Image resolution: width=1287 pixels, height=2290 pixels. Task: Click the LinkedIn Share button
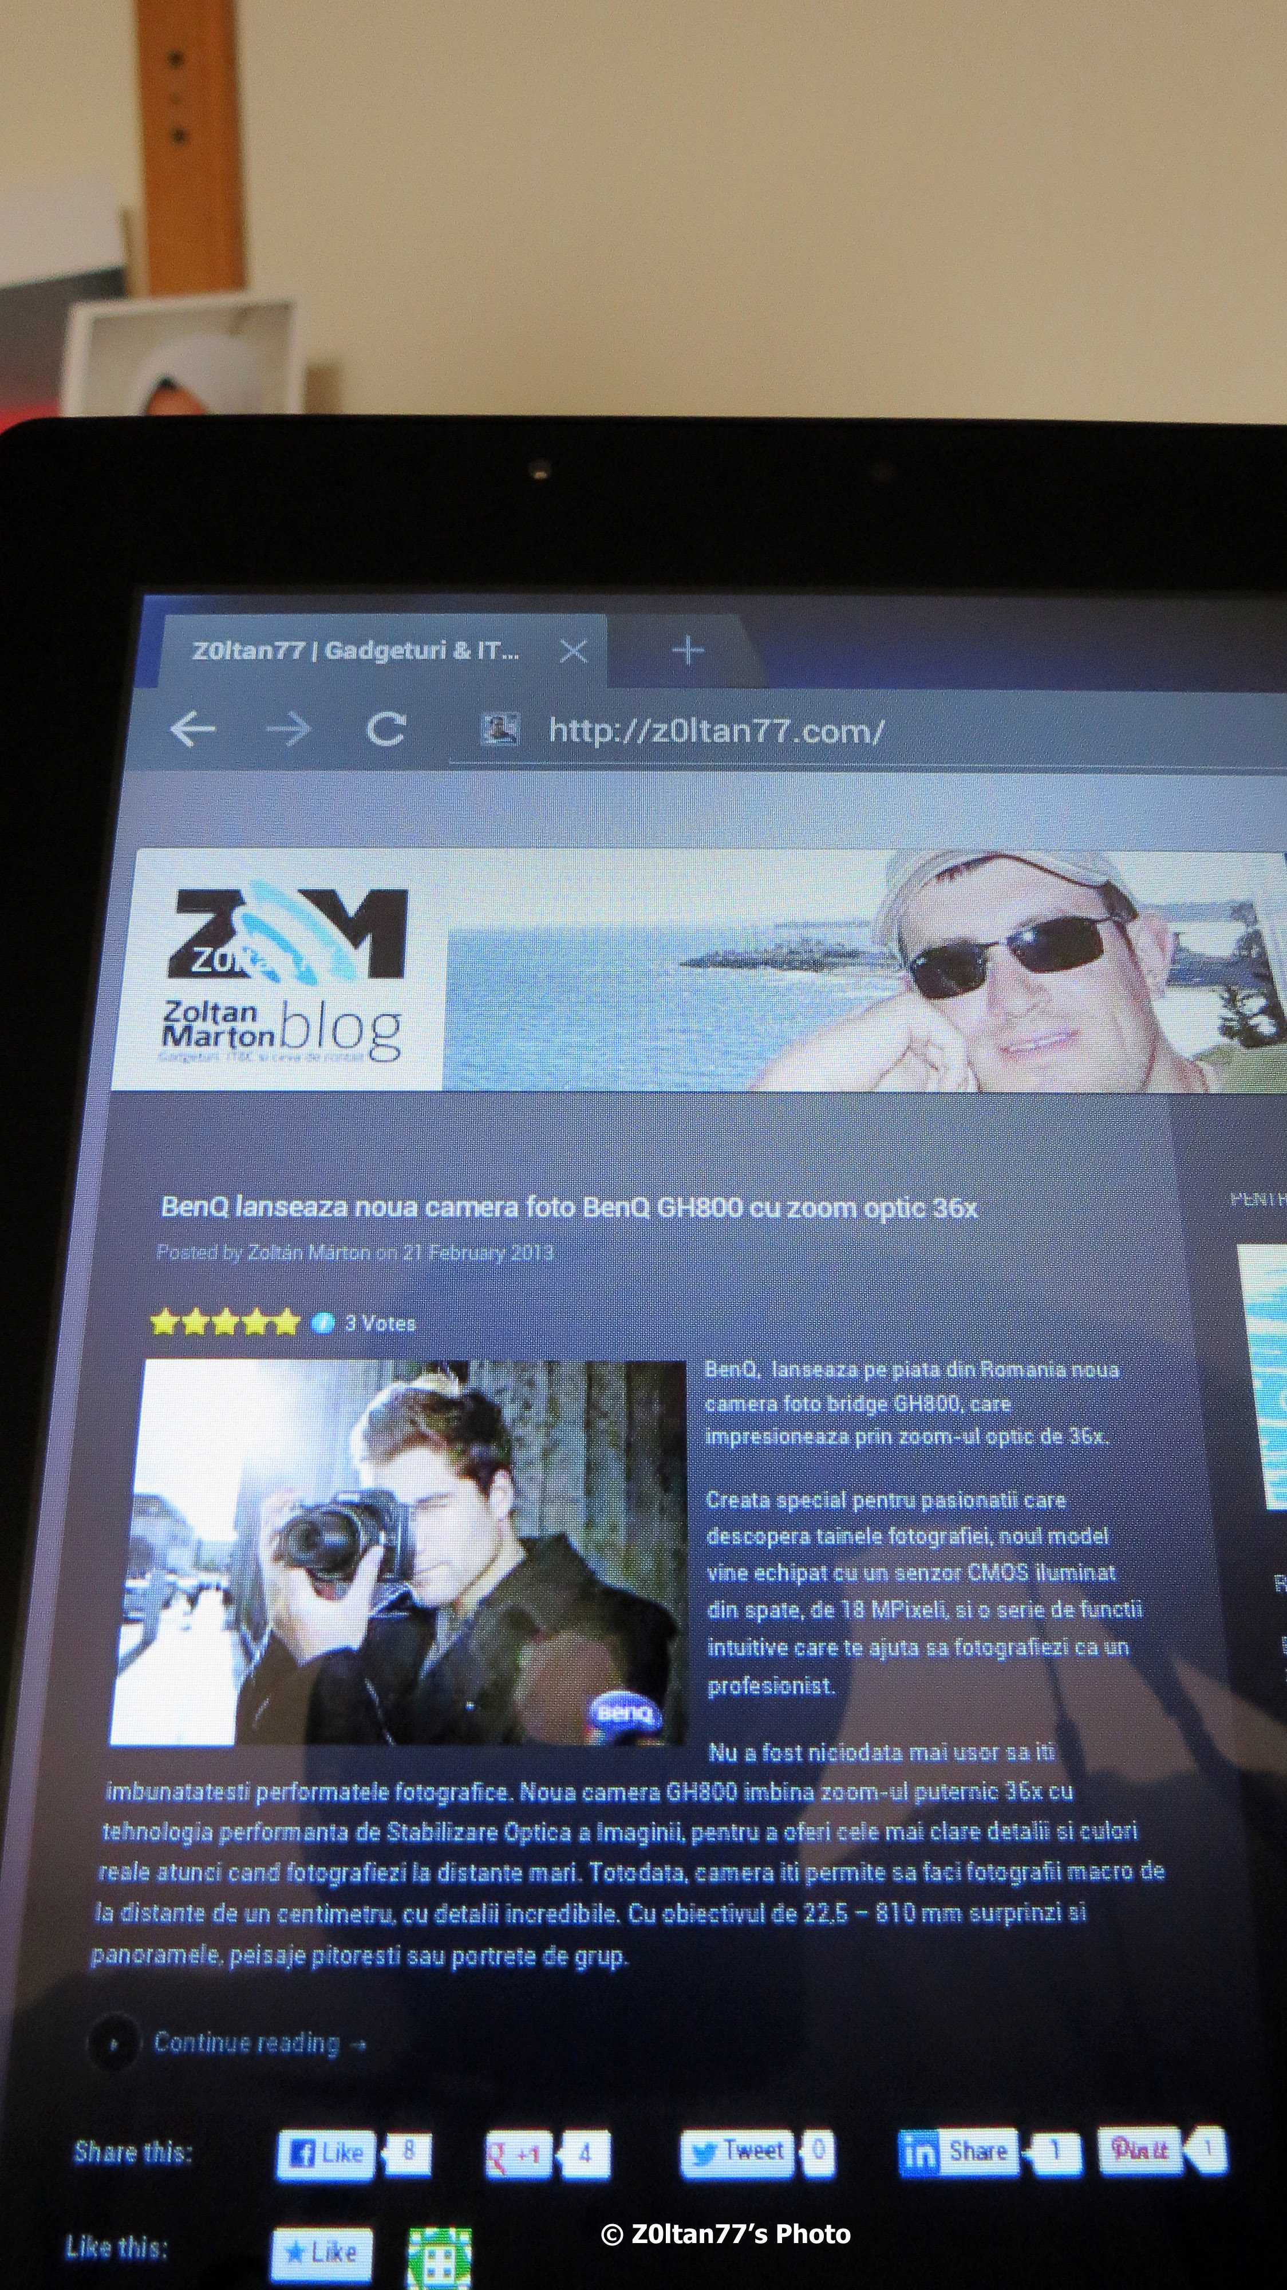click(957, 2152)
